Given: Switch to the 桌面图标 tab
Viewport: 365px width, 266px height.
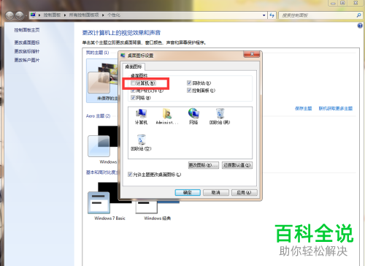Looking at the screenshot, I should pos(134,66).
